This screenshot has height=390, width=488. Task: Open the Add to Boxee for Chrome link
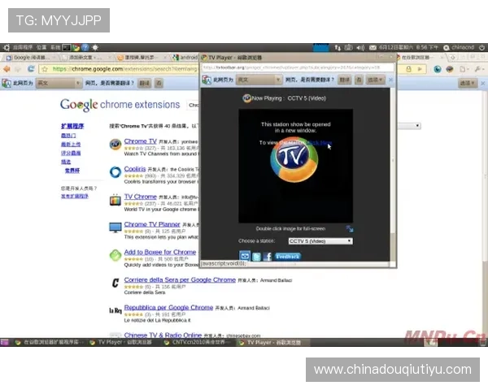160,252
